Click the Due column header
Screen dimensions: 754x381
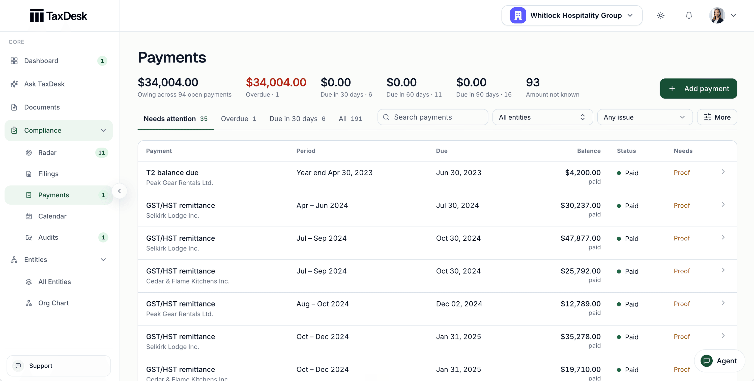click(442, 151)
